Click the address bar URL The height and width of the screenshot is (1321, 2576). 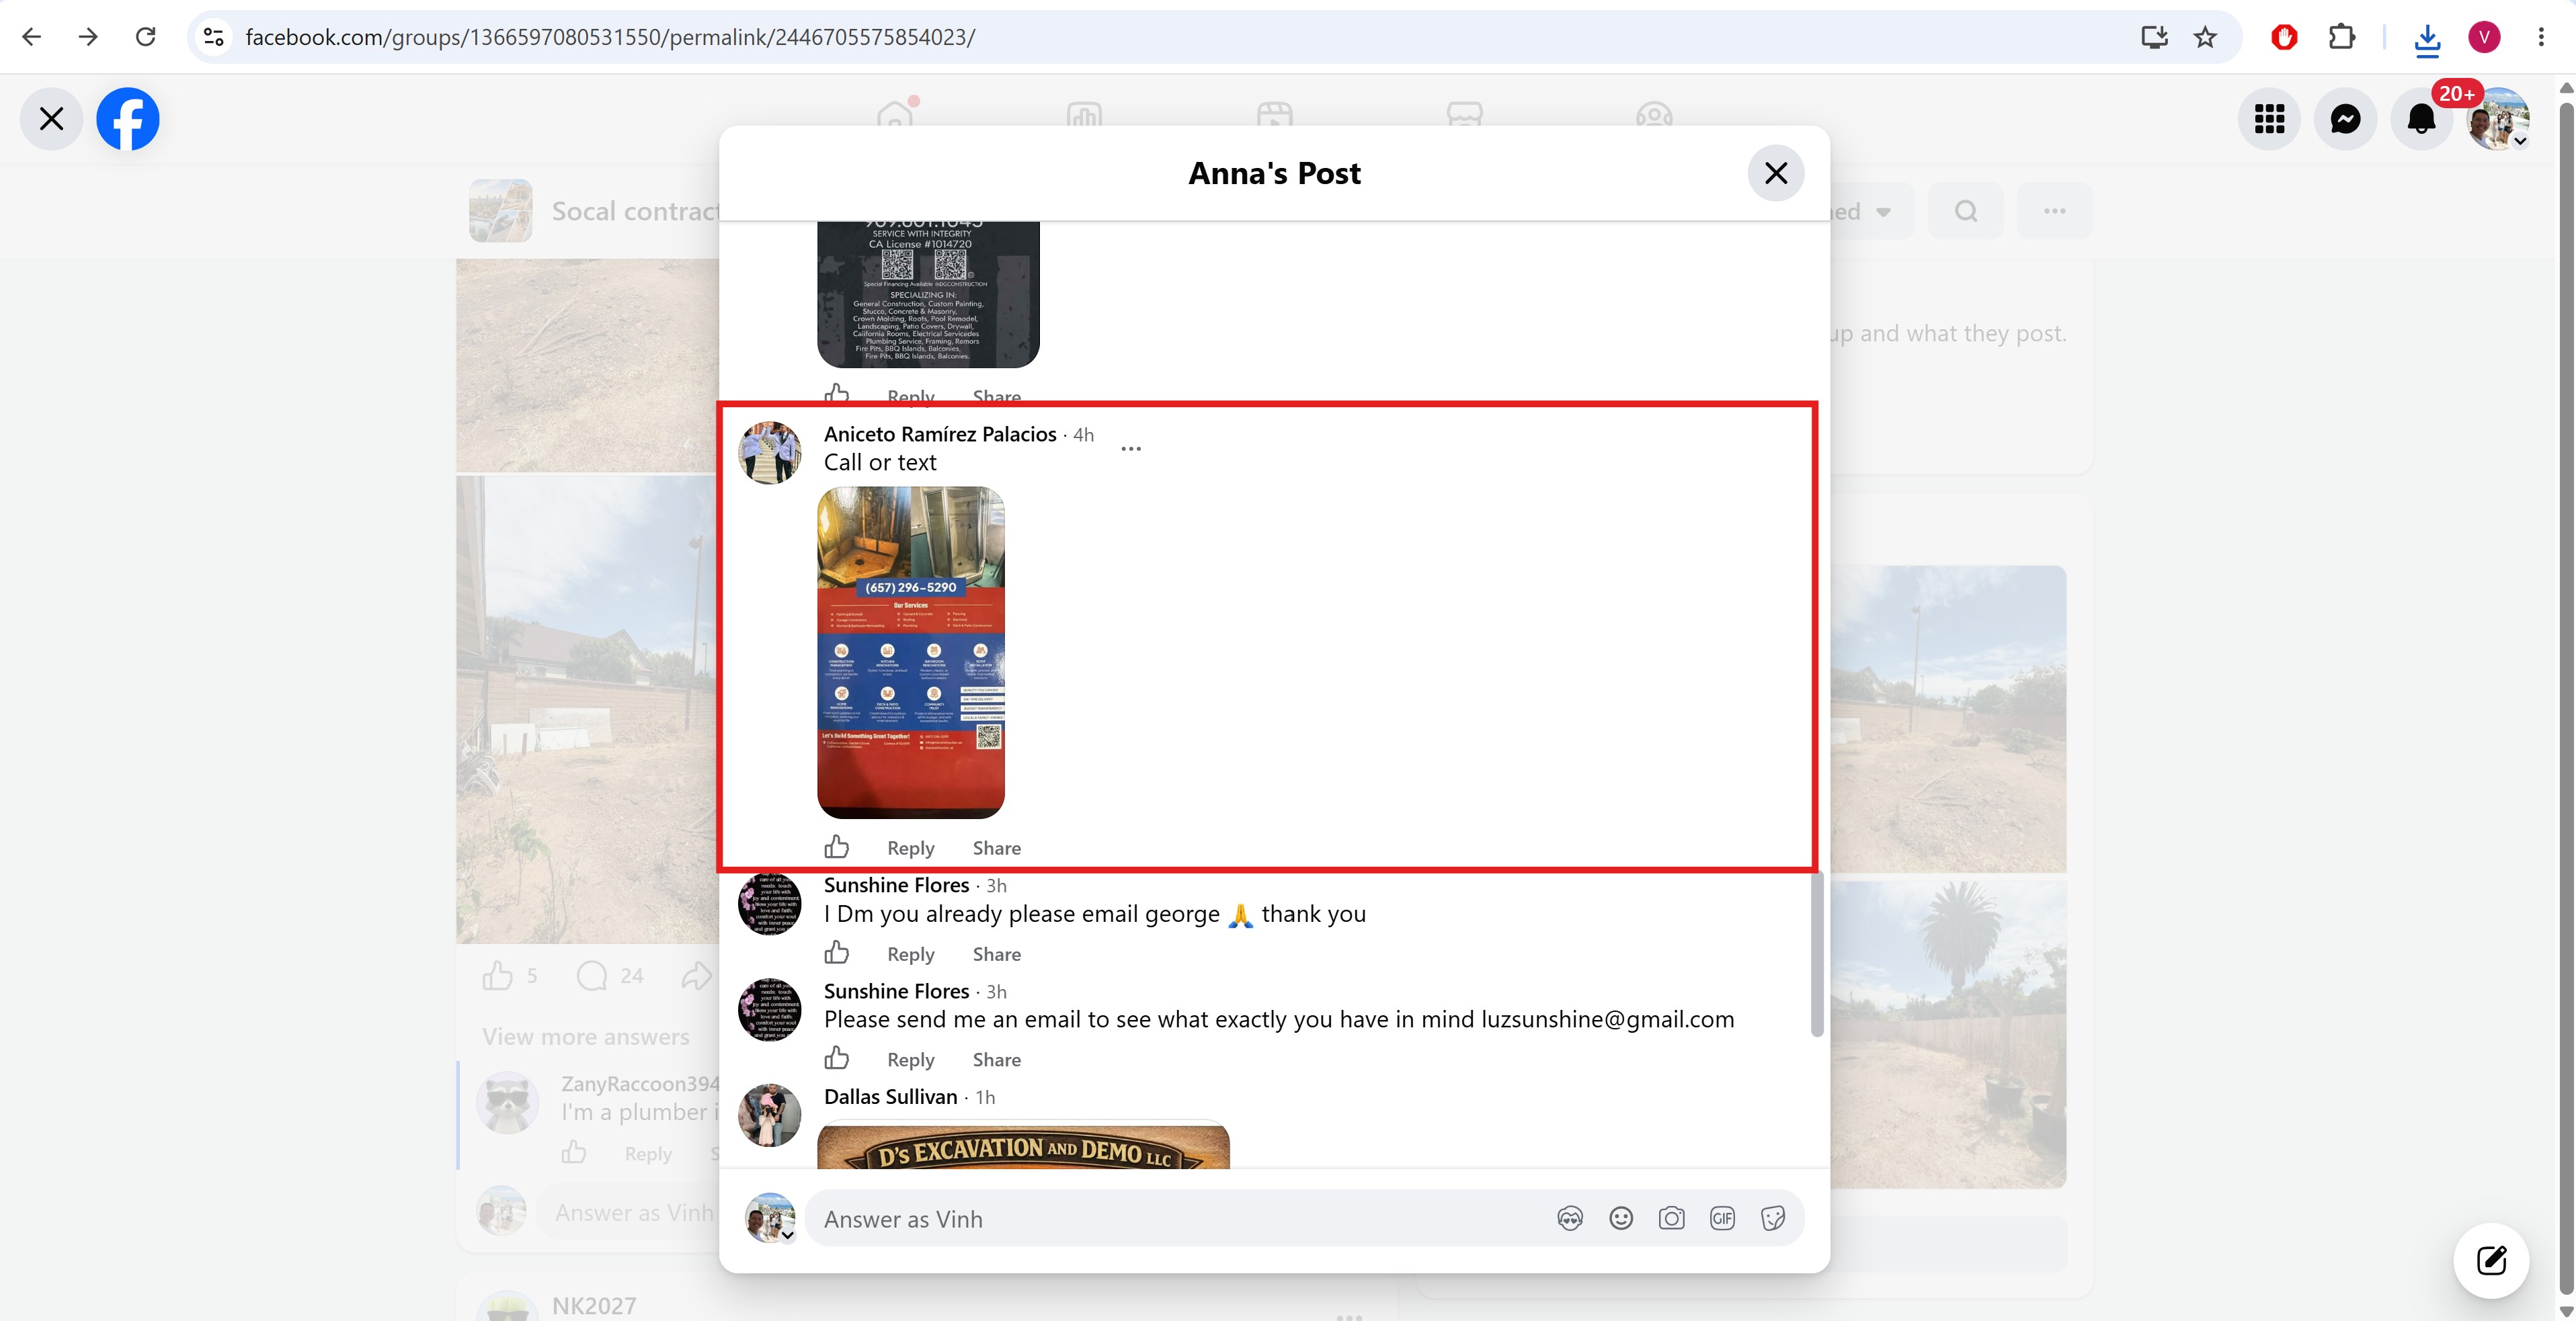pos(610,37)
